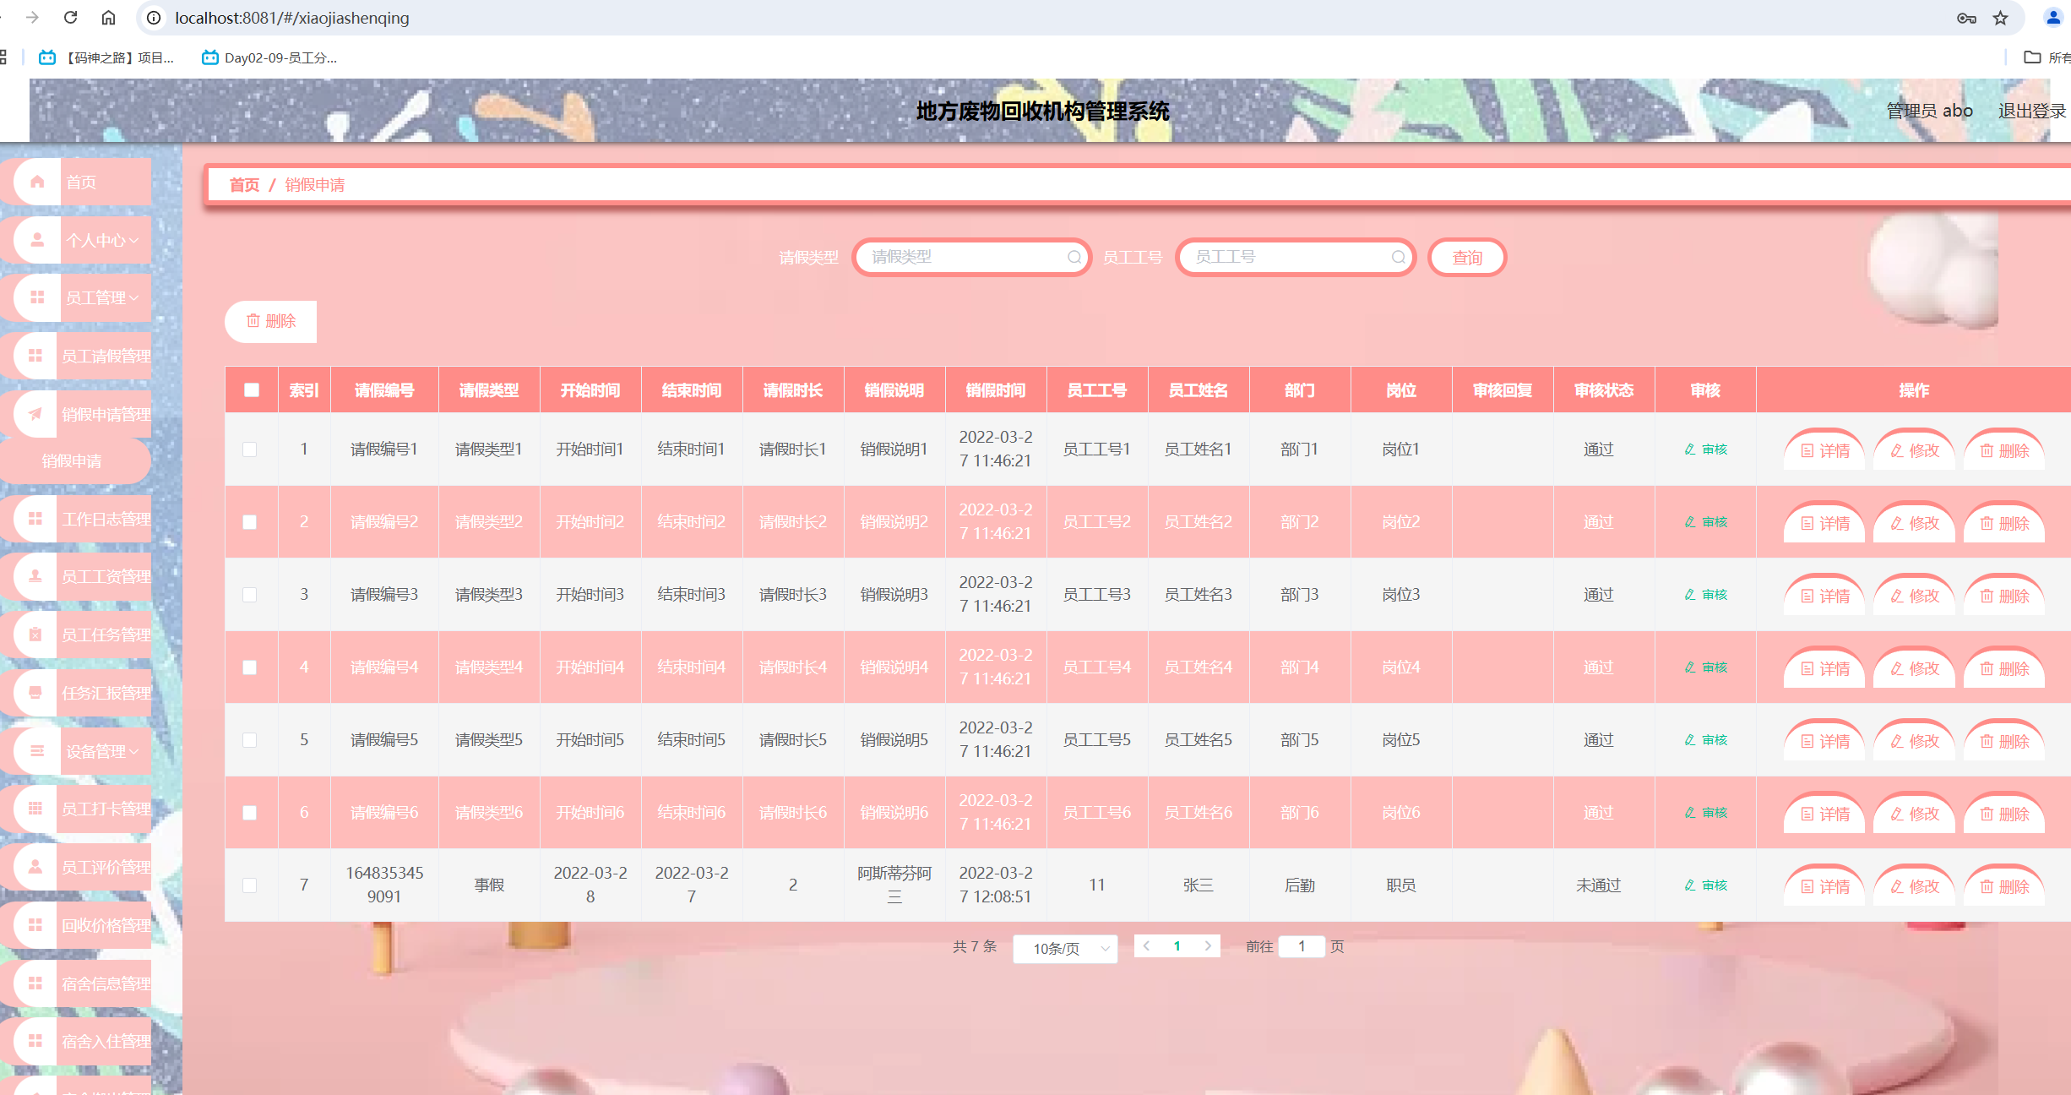Bookmark this page with the star icon

(x=2000, y=18)
